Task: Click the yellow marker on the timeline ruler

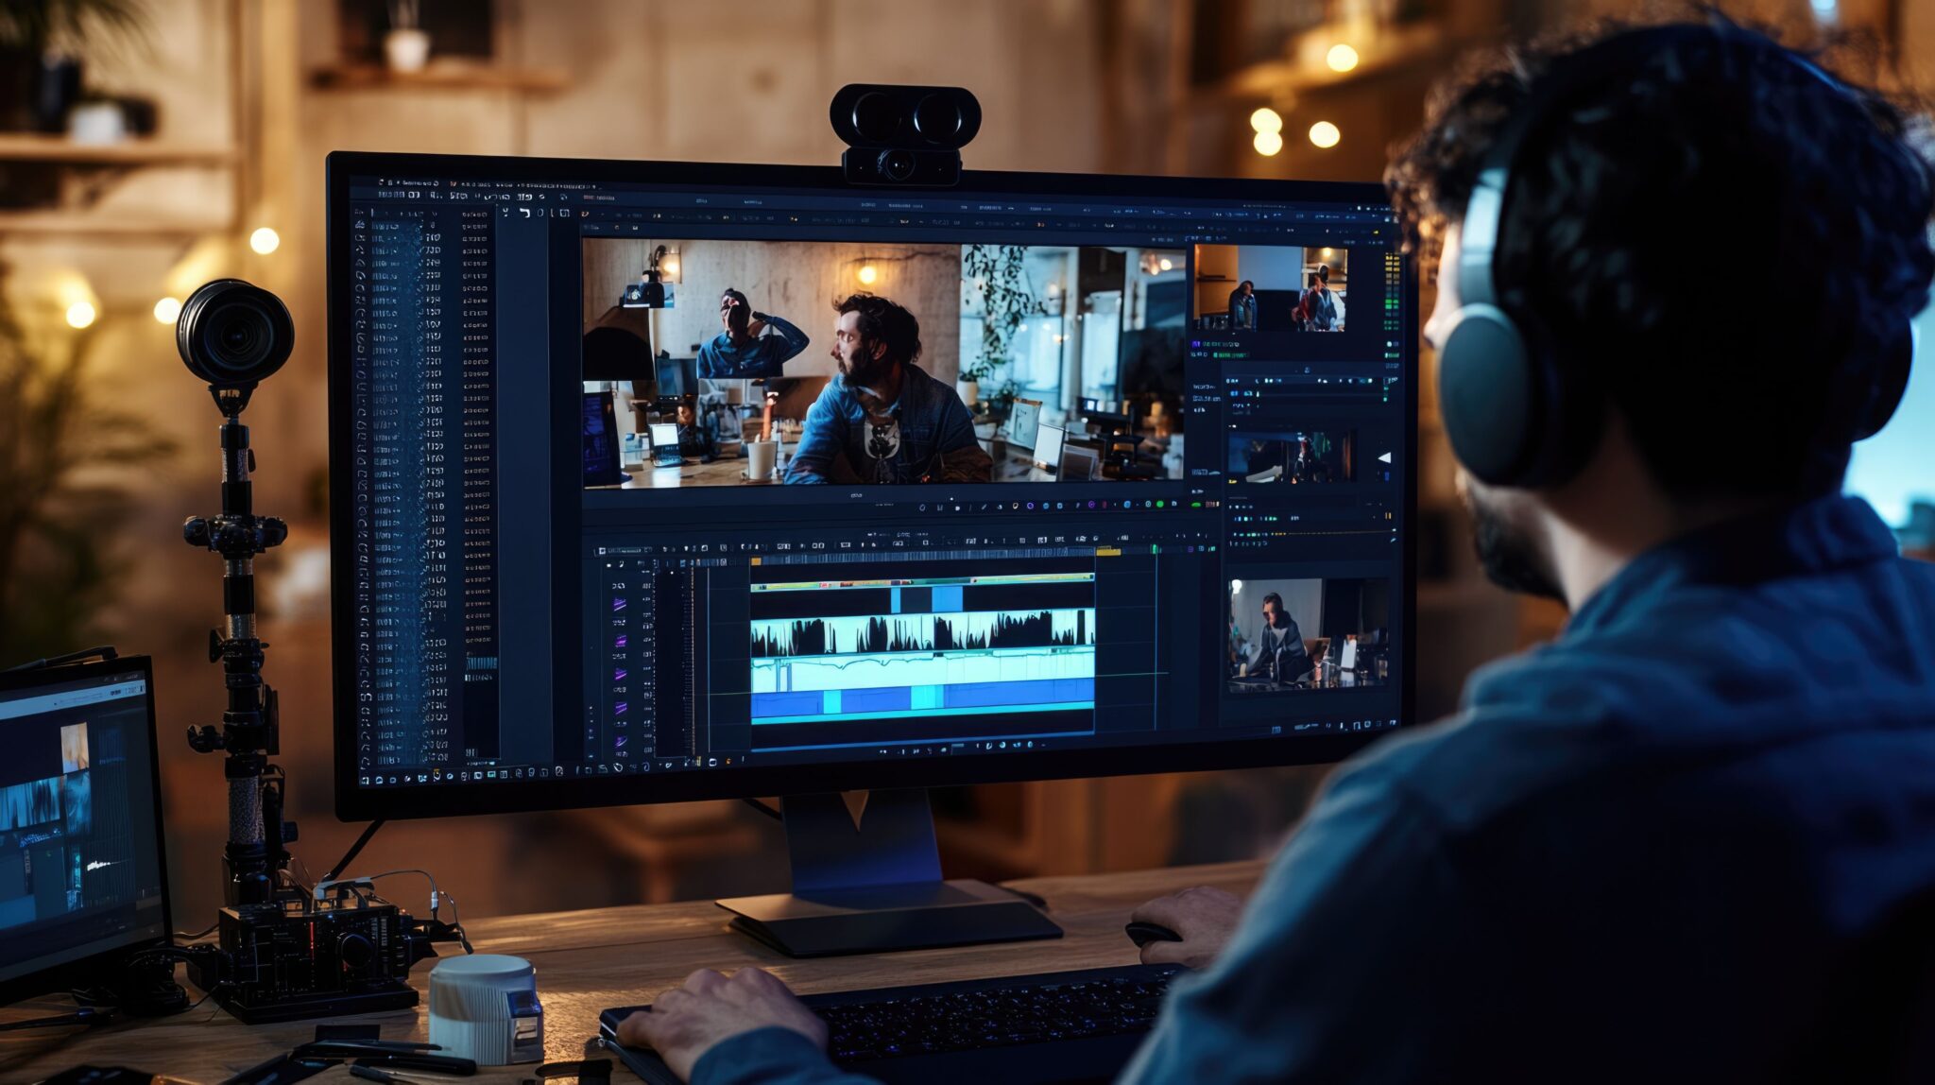Action: pyautogui.click(x=1107, y=551)
